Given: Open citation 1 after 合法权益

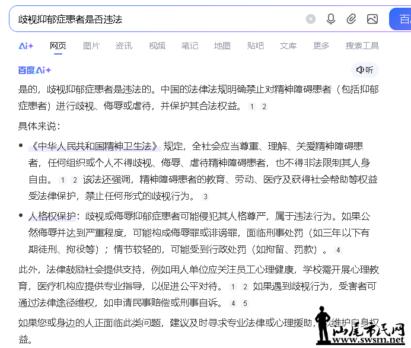Looking at the screenshot, I should [252, 107].
